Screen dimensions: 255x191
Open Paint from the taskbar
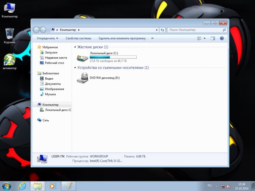[68, 186]
